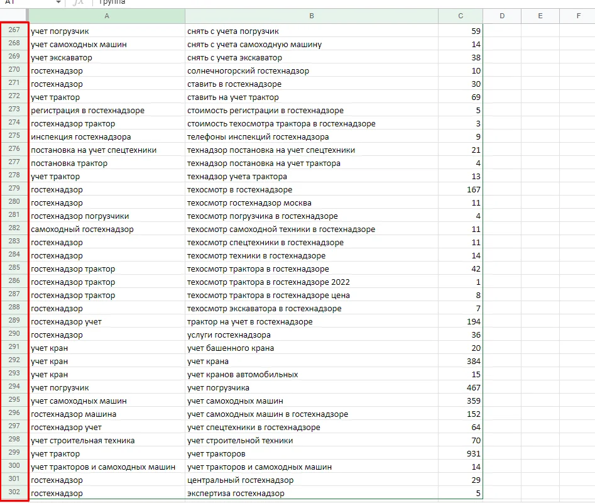
Task: Select row header 285
Action: 14,268
